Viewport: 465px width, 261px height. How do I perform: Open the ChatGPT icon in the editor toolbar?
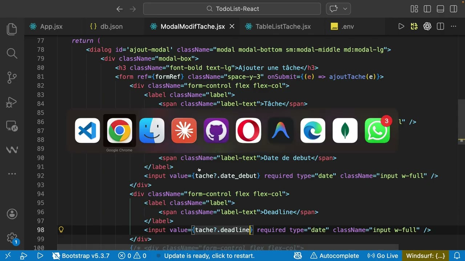tap(427, 26)
